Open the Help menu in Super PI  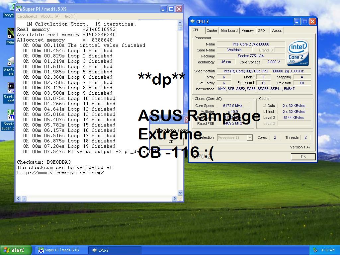(69, 16)
